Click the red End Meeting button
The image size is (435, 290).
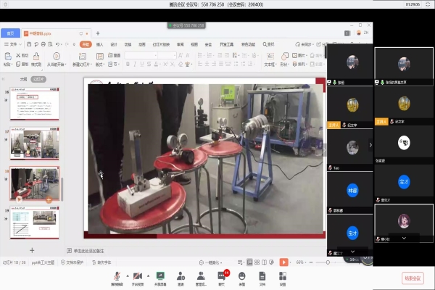(x=412, y=278)
